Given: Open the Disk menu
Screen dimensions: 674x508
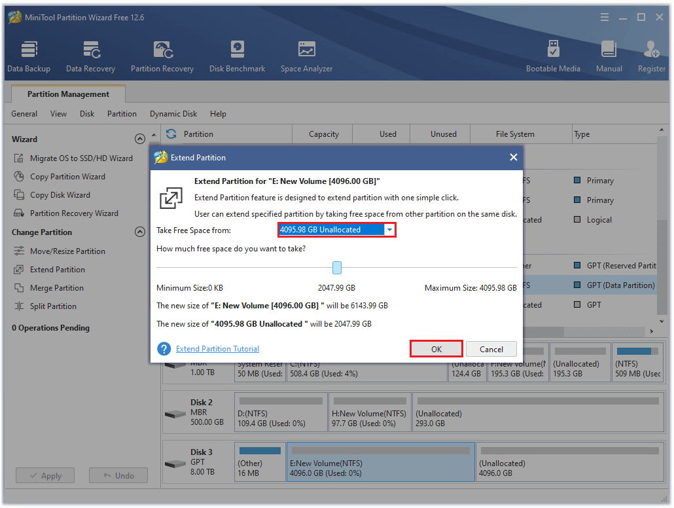Looking at the screenshot, I should point(87,113).
